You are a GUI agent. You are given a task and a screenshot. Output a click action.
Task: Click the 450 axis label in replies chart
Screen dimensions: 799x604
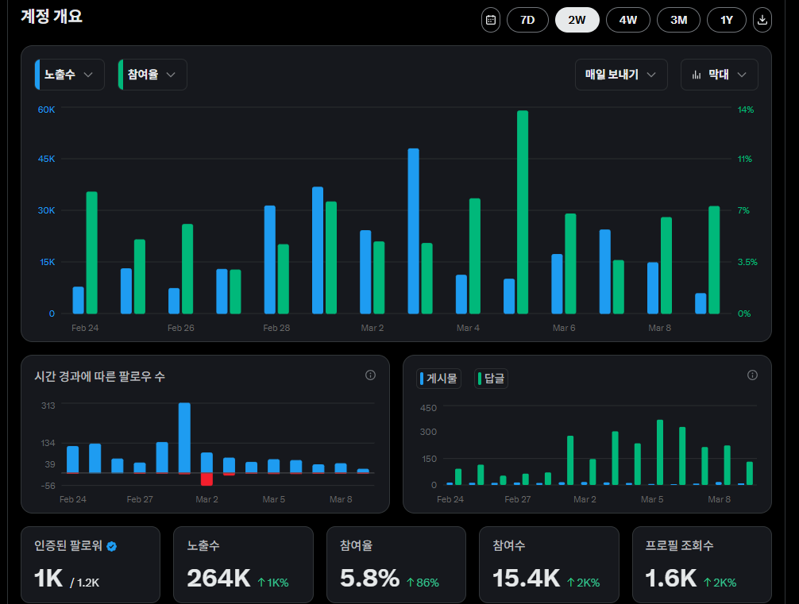click(428, 408)
